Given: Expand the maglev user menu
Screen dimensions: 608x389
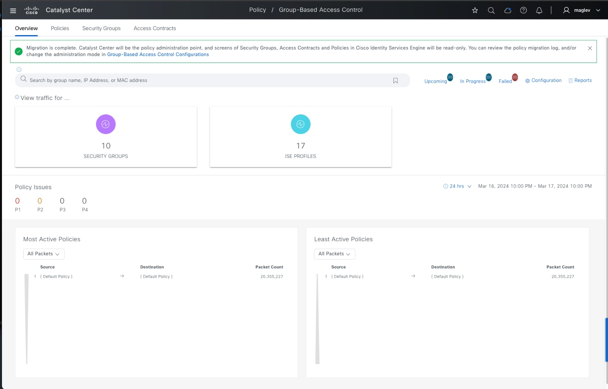Looking at the screenshot, I should 582,10.
